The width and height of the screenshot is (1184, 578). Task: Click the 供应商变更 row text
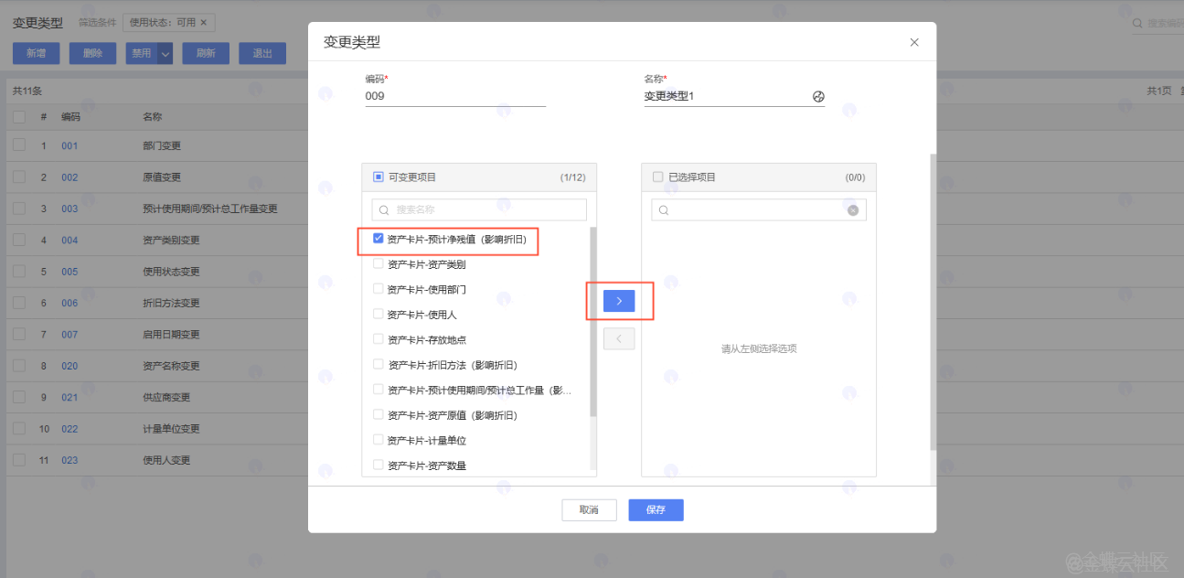coord(166,398)
